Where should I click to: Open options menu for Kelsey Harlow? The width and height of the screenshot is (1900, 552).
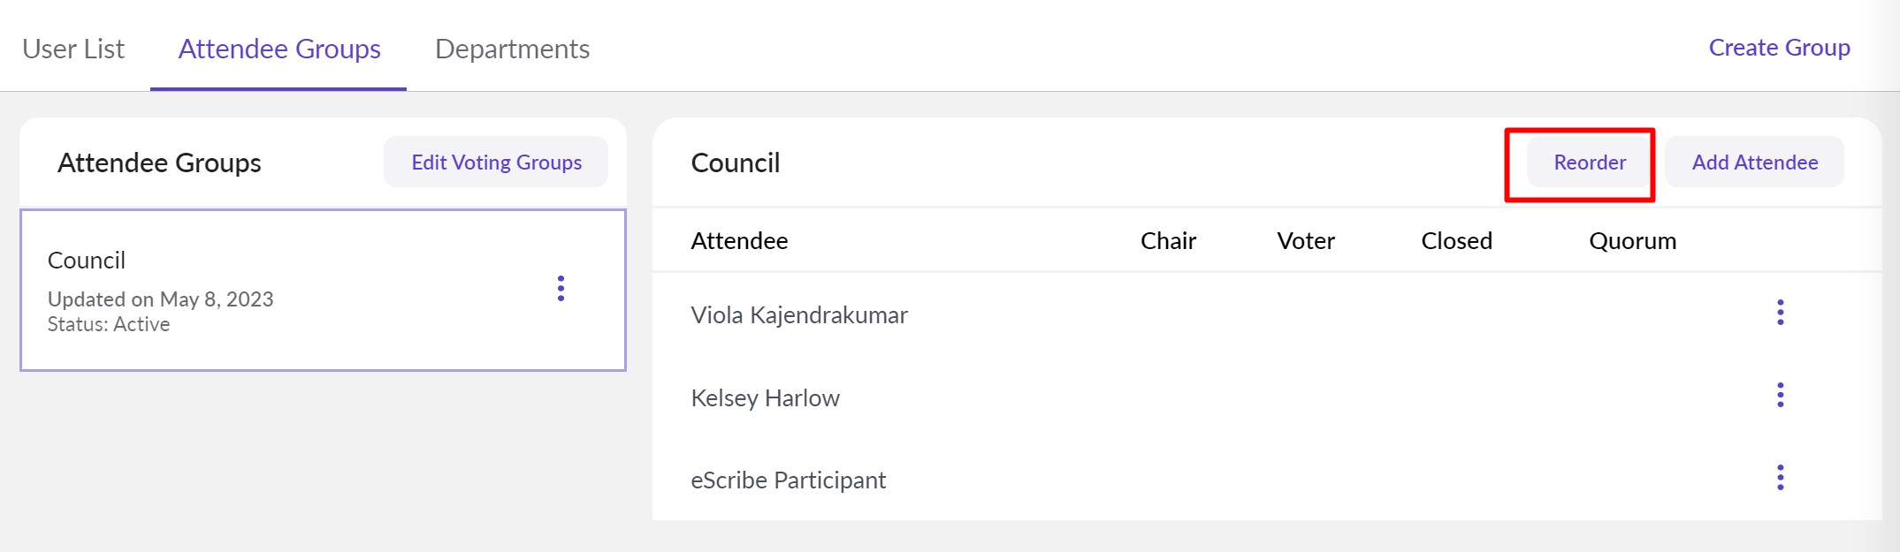point(1780,395)
